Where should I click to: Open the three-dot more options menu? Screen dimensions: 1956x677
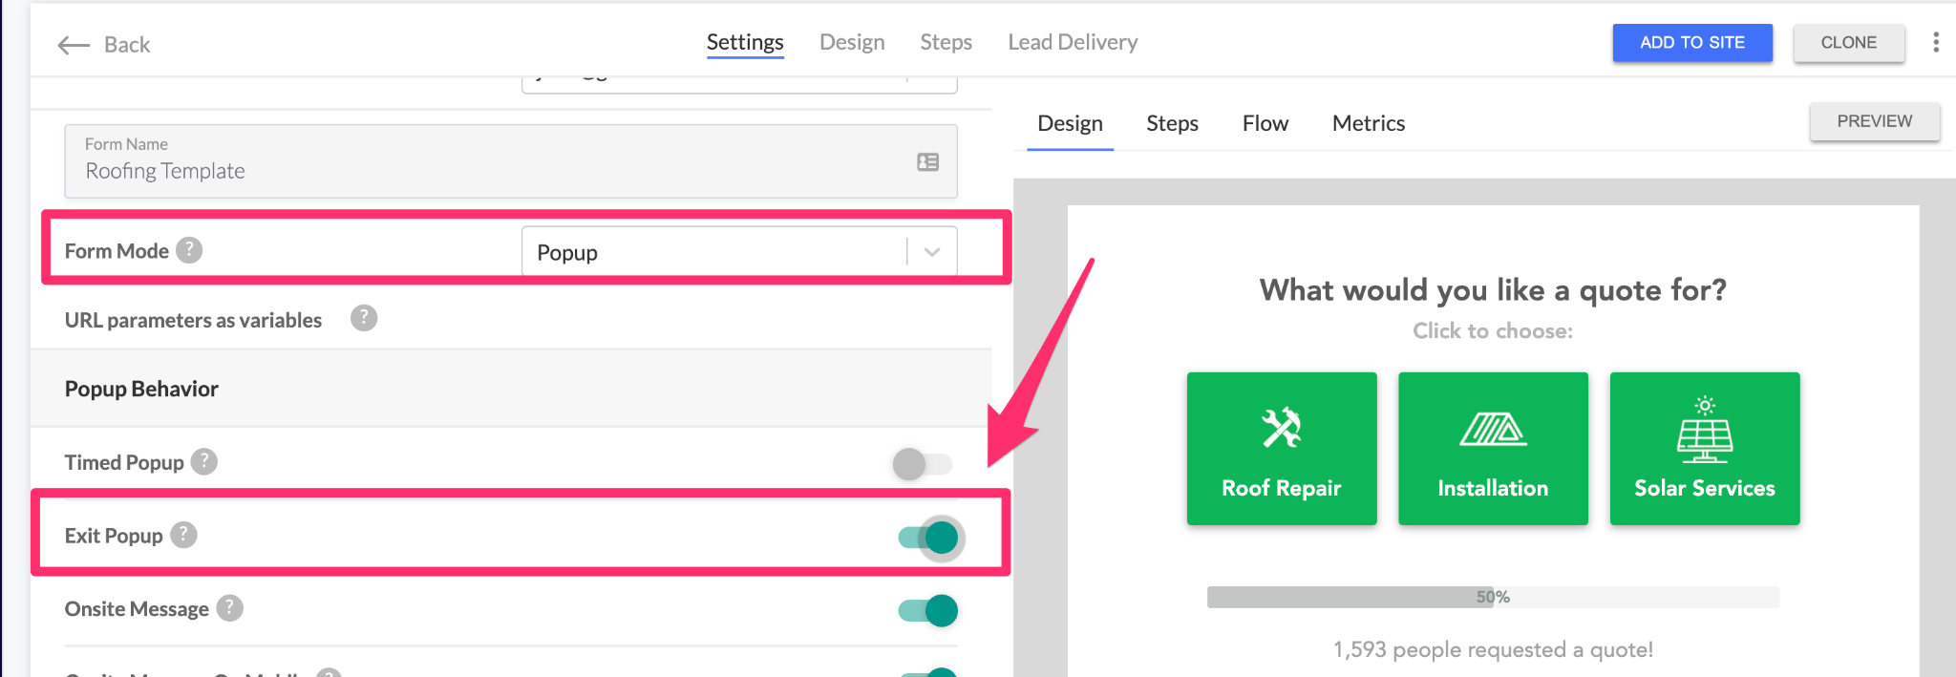click(1935, 42)
